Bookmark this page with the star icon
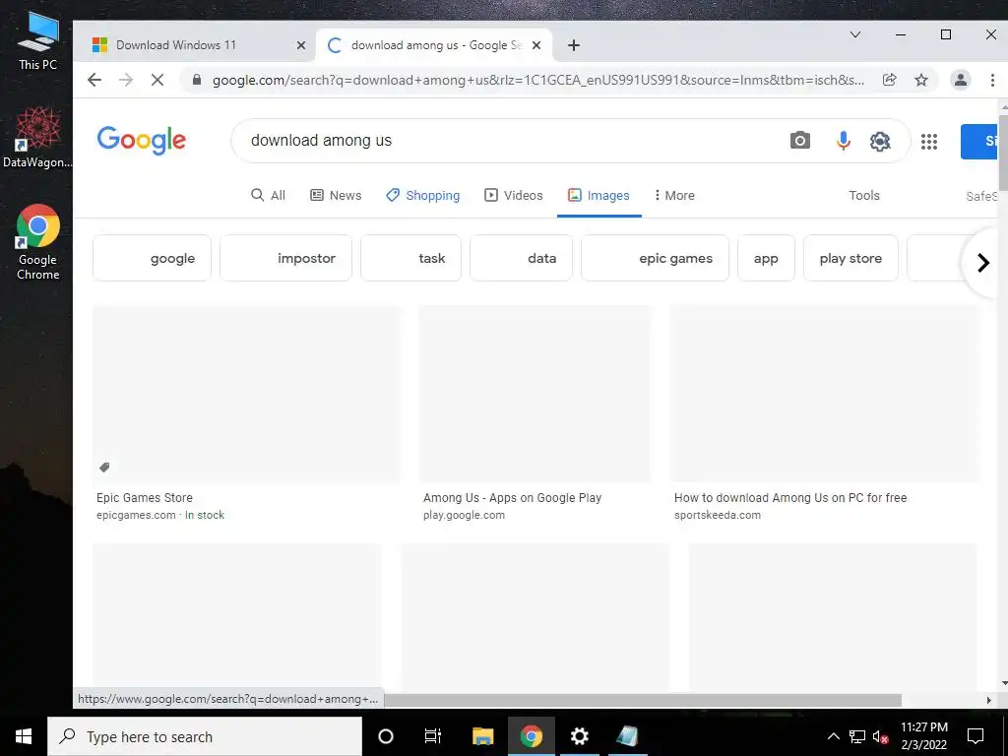The width and height of the screenshot is (1008, 756). (x=921, y=80)
